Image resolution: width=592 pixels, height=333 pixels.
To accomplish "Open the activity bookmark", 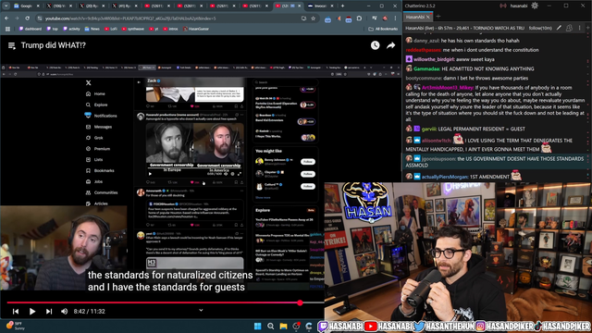I will (71, 29).
